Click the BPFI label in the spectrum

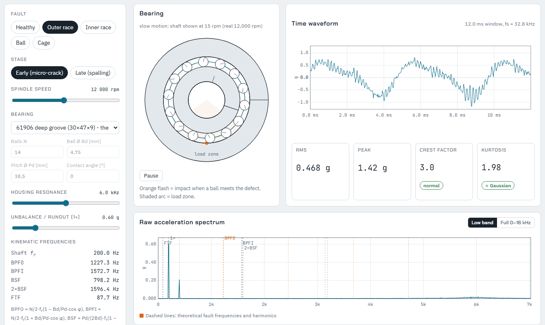coord(248,243)
